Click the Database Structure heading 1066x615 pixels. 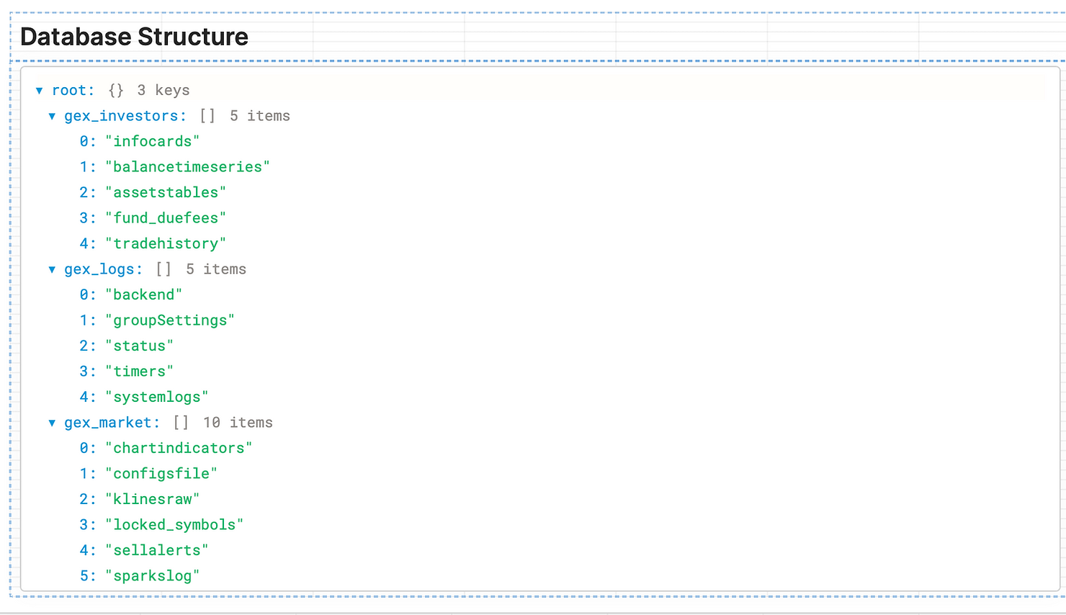(134, 36)
